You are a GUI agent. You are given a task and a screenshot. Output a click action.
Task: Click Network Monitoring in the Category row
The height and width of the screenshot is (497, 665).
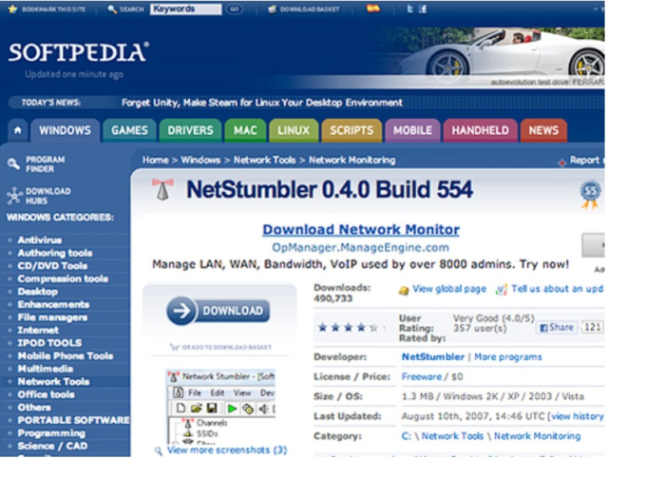(537, 436)
